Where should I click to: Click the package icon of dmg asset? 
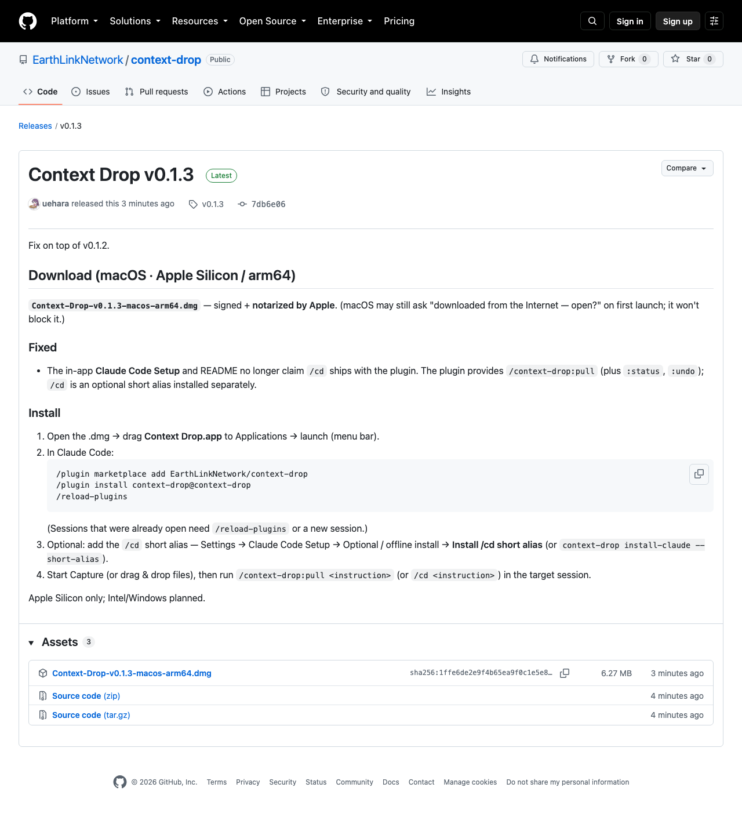pos(43,673)
